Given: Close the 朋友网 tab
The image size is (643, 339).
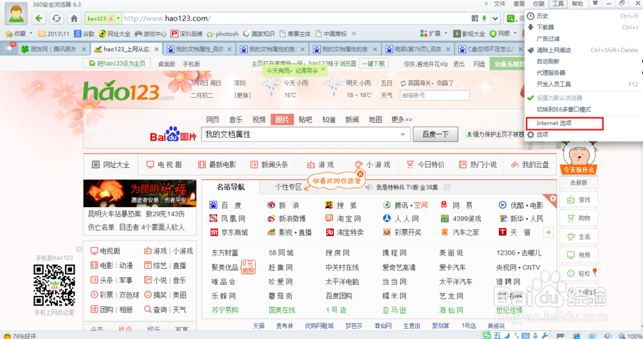Looking at the screenshot, I should (x=84, y=50).
